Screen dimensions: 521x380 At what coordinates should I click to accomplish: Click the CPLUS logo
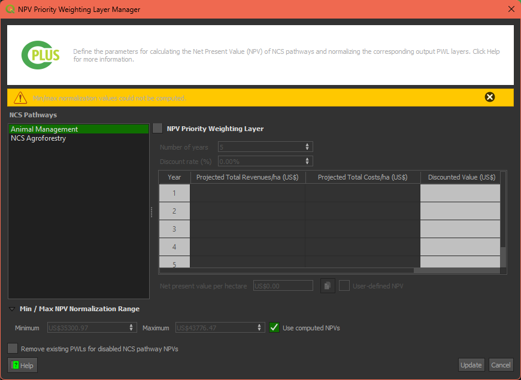(41, 55)
